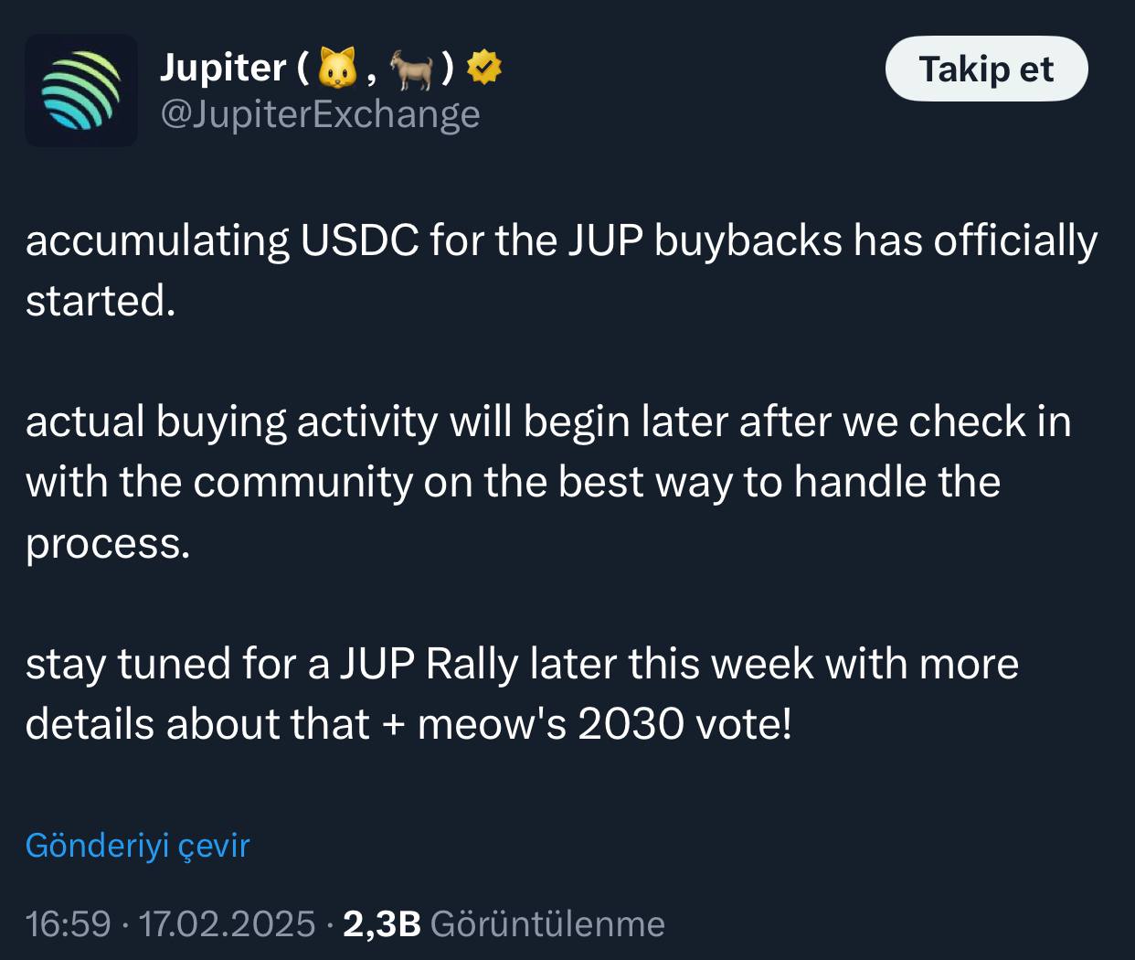Click the Görüntülenme views label
This screenshot has height=960, width=1135.
(x=547, y=923)
